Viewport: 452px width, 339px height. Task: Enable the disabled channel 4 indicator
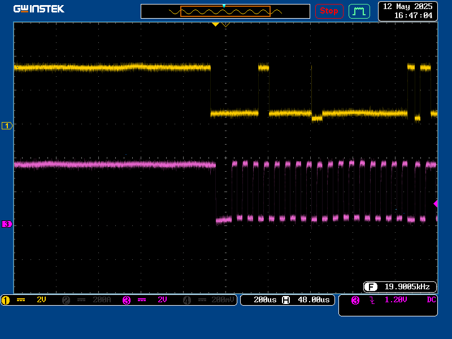coord(187,300)
